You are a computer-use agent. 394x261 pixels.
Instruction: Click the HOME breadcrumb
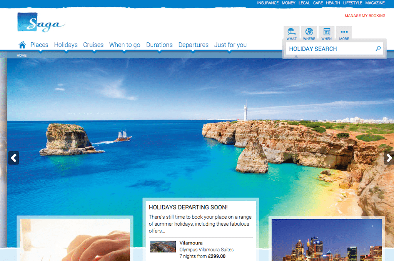pos(22,55)
